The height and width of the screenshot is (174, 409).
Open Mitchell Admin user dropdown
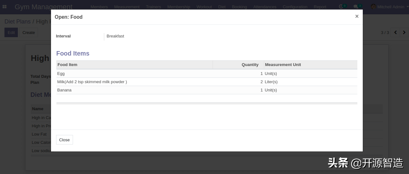pos(391,7)
